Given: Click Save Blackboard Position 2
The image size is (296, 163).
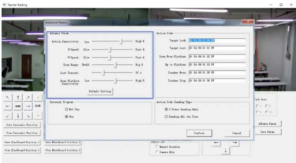Looking at the screenshot, I should pyautogui.click(x=63, y=142).
